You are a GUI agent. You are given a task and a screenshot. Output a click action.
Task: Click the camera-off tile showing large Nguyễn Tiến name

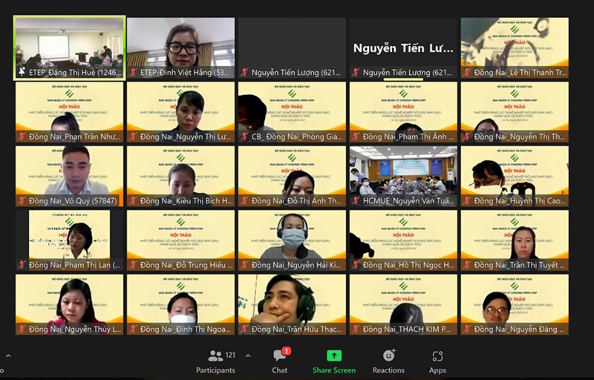coord(403,46)
